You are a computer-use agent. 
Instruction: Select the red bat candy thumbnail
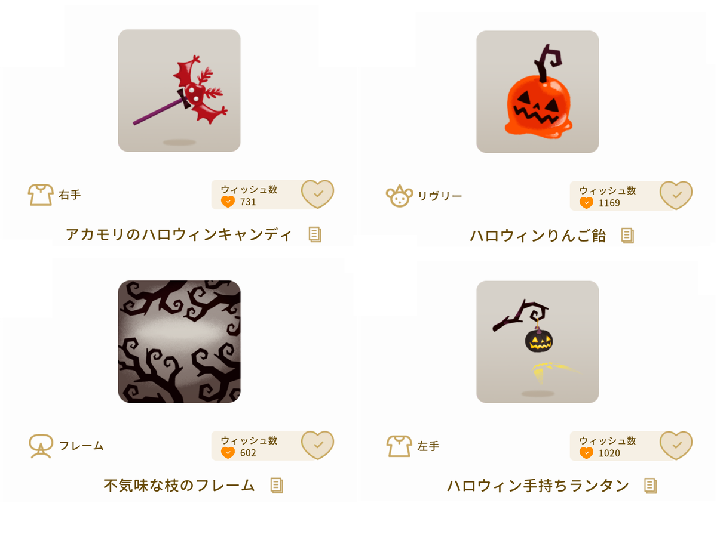click(179, 91)
